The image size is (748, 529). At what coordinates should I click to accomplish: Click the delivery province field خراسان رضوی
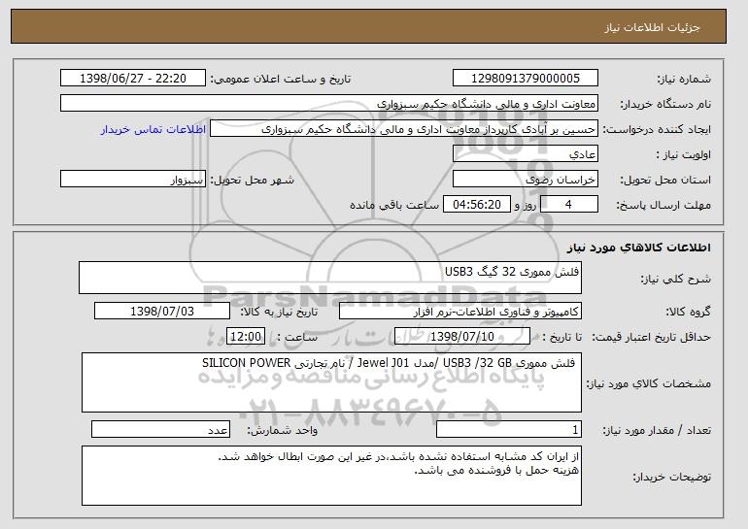526,180
